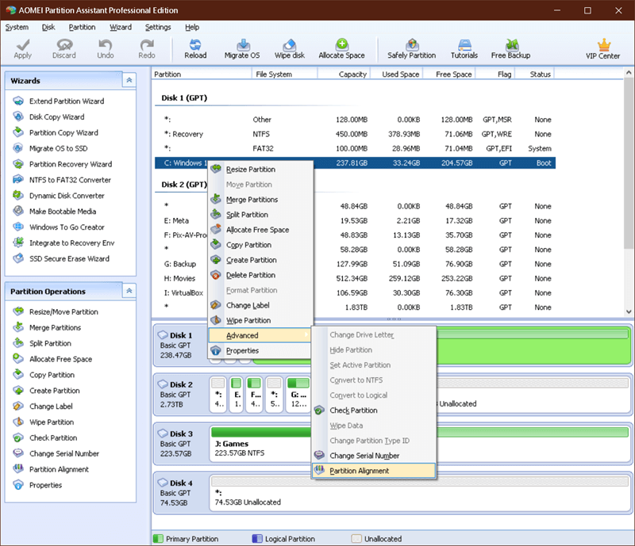
Task: Select Partition Alignment in the Advanced submenu
Action: coord(374,471)
